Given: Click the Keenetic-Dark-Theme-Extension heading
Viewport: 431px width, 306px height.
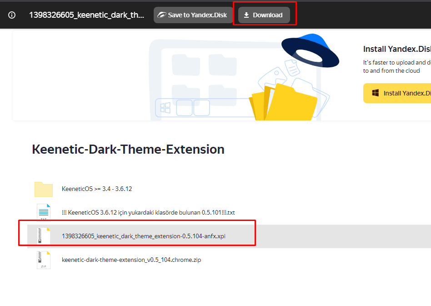Looking at the screenshot, I should 128,149.
